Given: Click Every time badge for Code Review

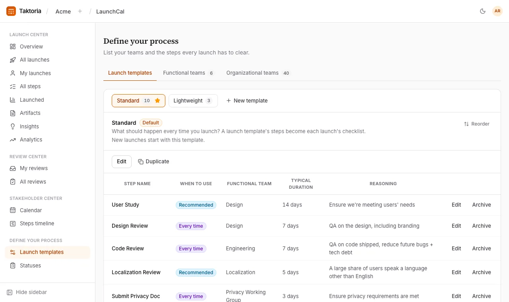Looking at the screenshot, I should (x=191, y=249).
